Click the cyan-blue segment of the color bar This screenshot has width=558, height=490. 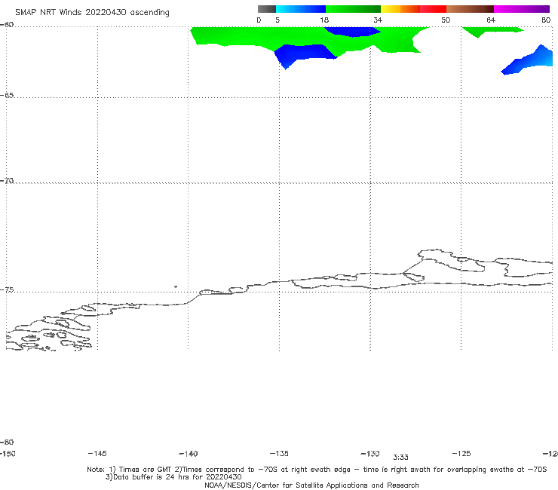tap(301, 9)
